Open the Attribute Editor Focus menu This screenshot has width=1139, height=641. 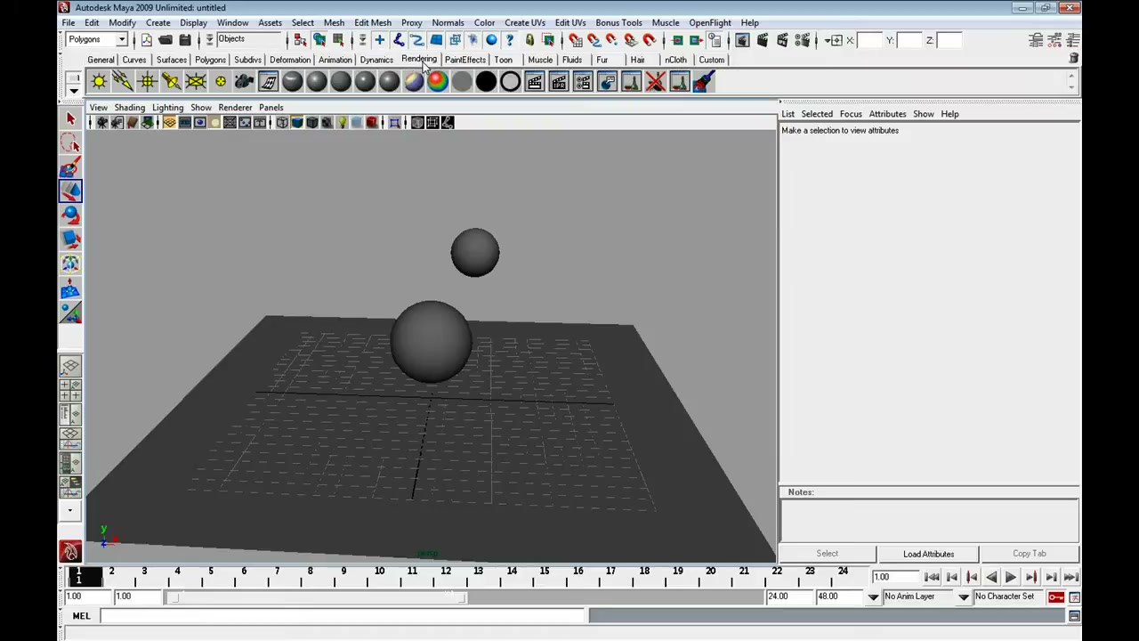[851, 114]
